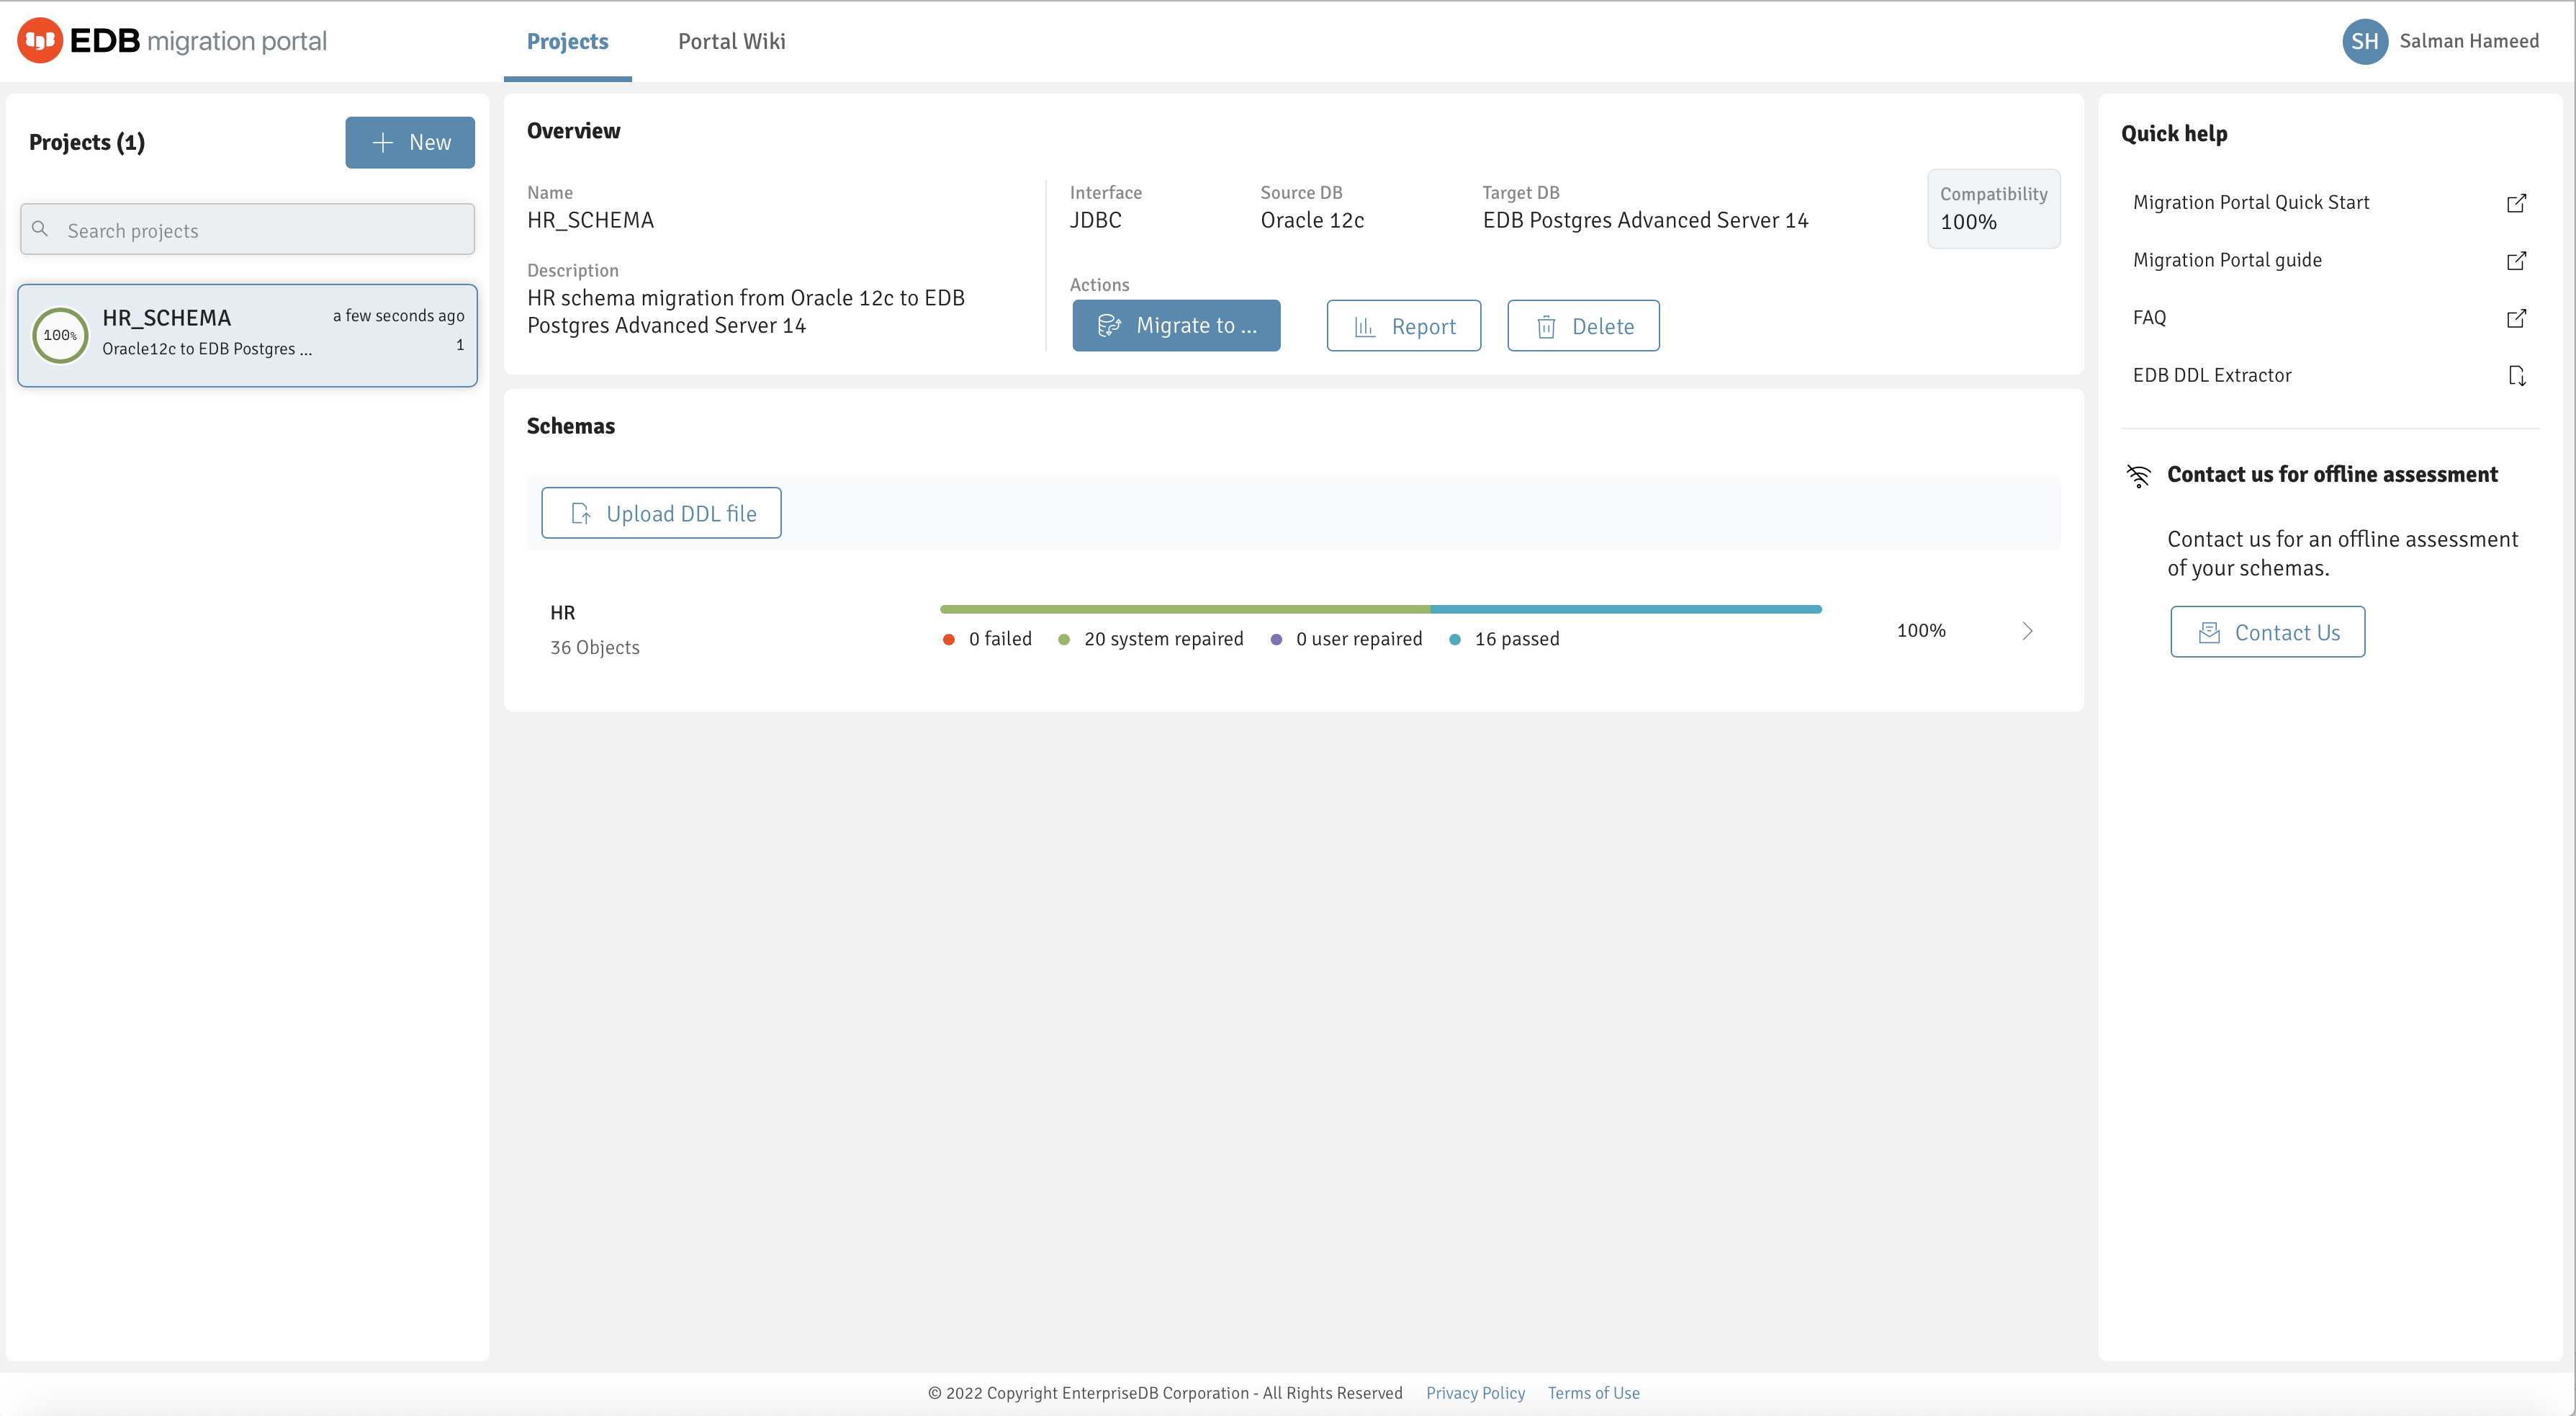Click the offline wifi icon beside Contact us heading

pyautogui.click(x=2138, y=475)
